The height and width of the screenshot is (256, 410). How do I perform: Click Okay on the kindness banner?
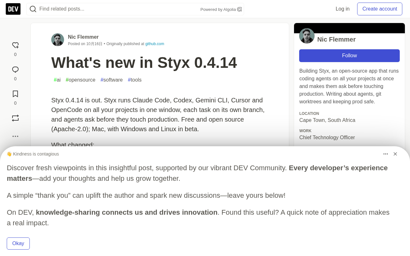(x=18, y=244)
